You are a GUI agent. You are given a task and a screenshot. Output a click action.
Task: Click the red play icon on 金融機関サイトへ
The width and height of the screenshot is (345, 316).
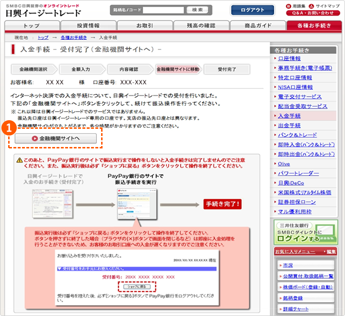coord(34,138)
